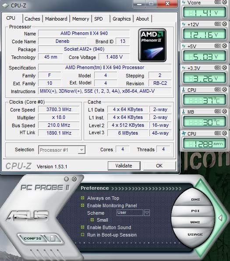Close the +3.3V monitor panel
230x261 pixels.
(224, 67)
